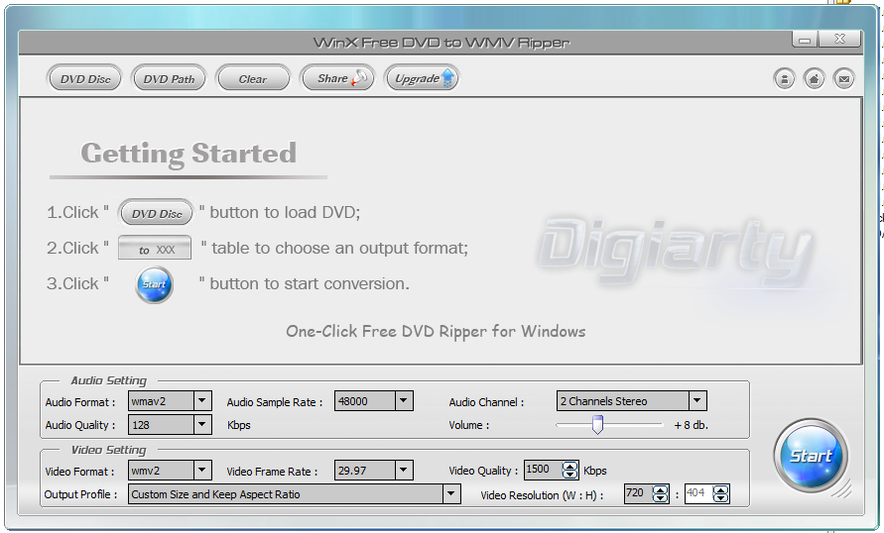The image size is (884, 533).
Task: Click the Upgrade button with blue arrow
Action: pos(422,78)
